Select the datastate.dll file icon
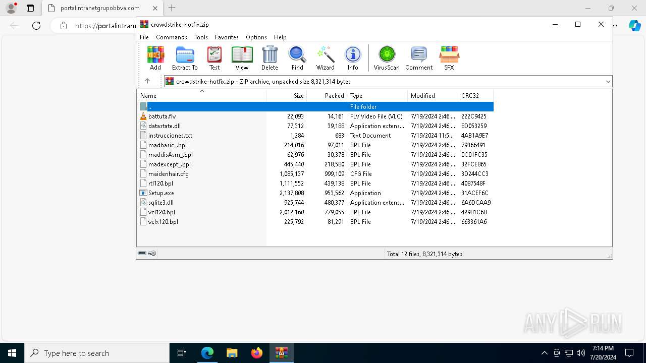This screenshot has height=363, width=646. coord(143,126)
